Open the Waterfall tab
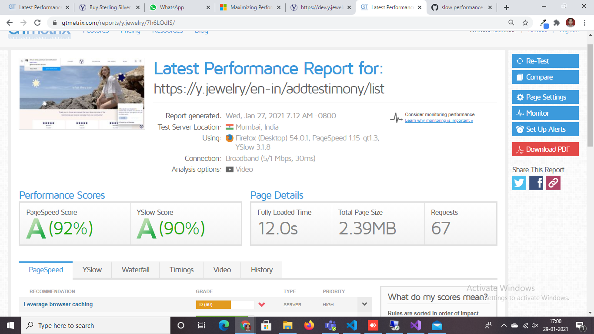The height and width of the screenshot is (334, 594). (135, 270)
